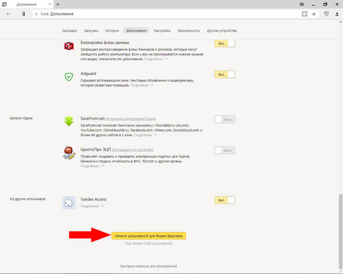Open 'Быстрые клавиши для расширений' link
Viewport: 343px width, 274px height.
(149, 266)
